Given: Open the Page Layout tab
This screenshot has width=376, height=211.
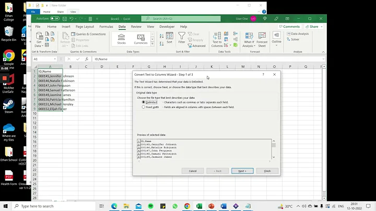Looking at the screenshot, I should coord(85,27).
